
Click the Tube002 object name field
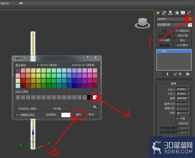(172, 19)
